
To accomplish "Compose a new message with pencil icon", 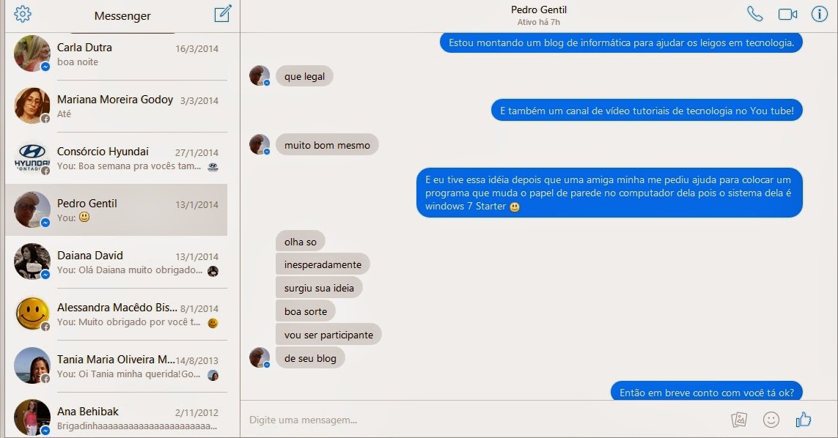I will coord(223,13).
